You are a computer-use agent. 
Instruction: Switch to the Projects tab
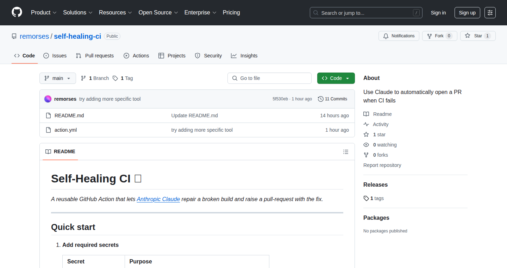point(172,56)
